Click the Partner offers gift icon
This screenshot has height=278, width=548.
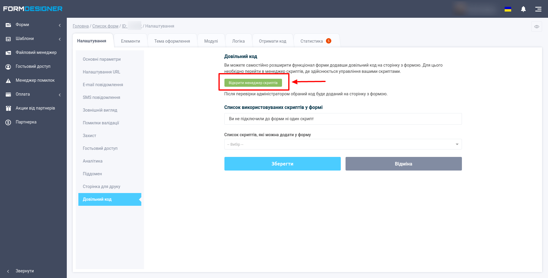coord(8,108)
